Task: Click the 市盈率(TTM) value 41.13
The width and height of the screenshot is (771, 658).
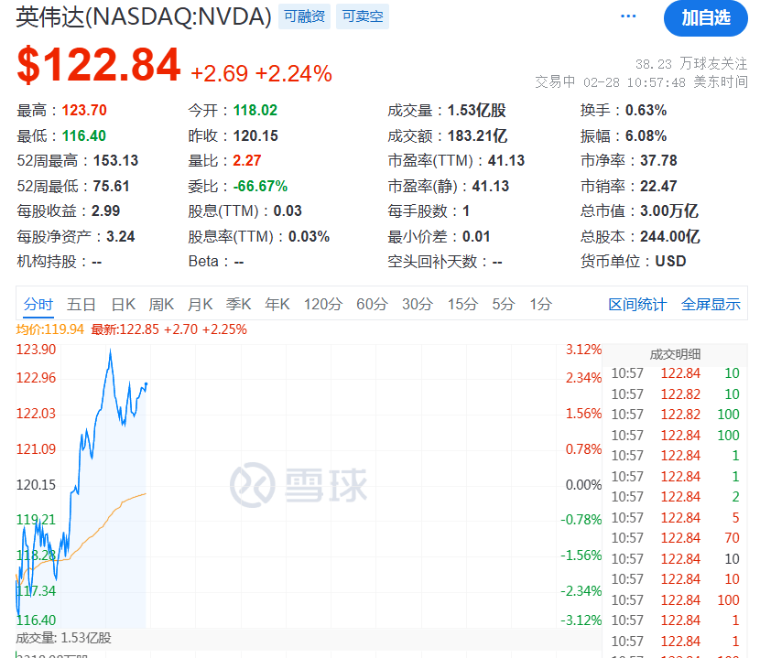Action: 506,161
